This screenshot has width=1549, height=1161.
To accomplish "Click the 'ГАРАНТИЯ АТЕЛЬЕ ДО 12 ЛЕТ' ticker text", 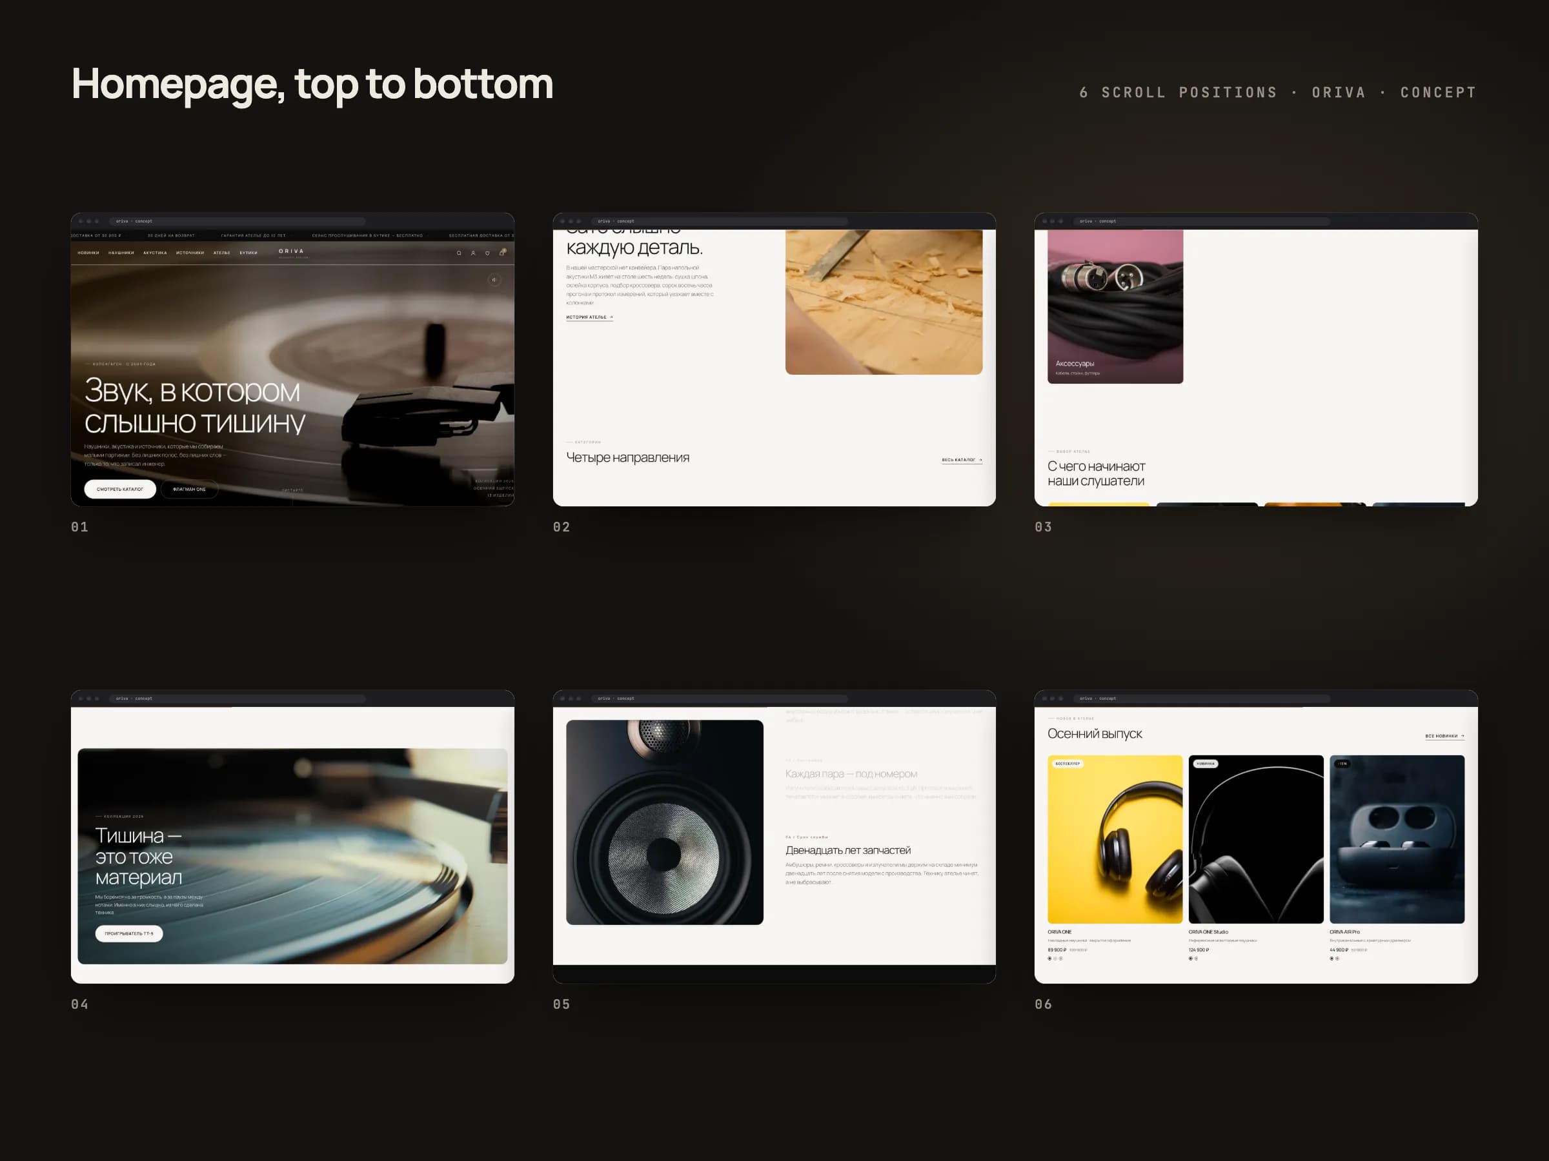I will (254, 236).
